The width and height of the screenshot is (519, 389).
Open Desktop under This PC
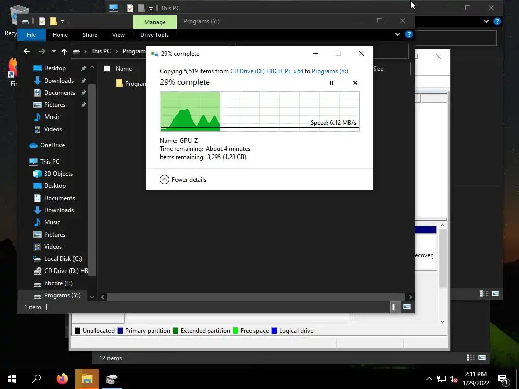pyautogui.click(x=55, y=186)
